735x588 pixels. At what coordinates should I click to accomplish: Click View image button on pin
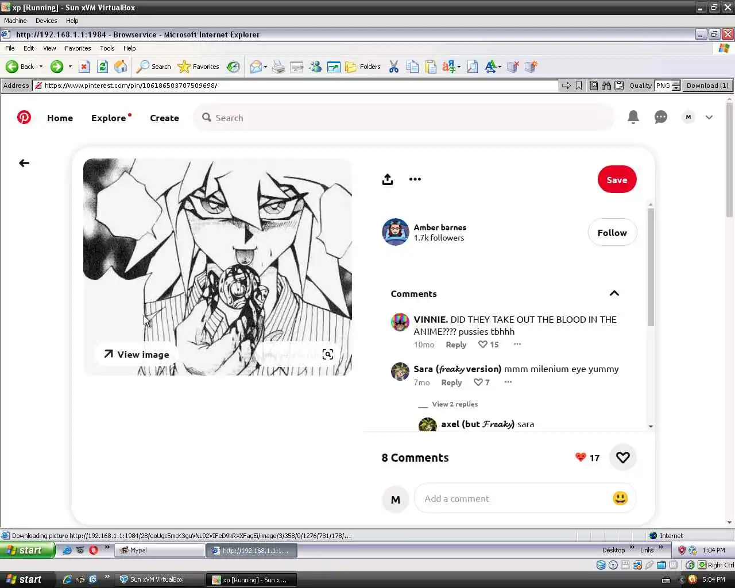137,354
